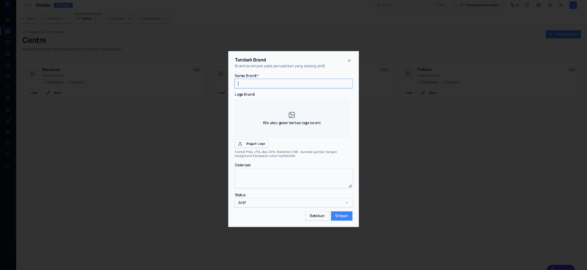Image resolution: width=587 pixels, height=270 pixels.
Task: Open the user avatar menu
Action: pyautogui.click(x=573, y=5)
